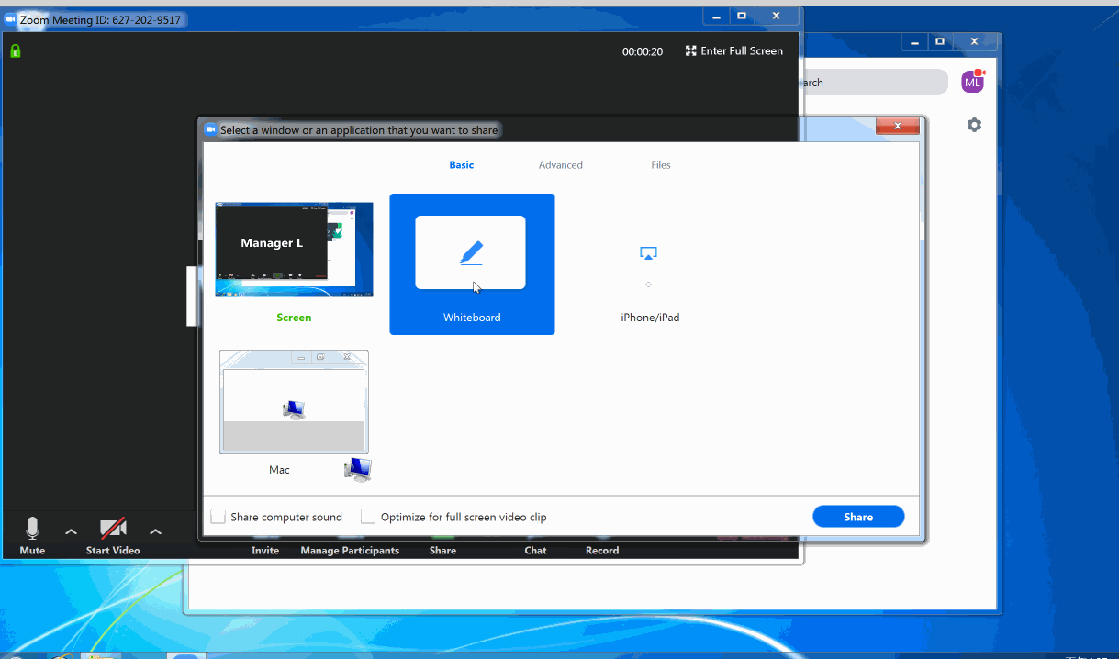Switch to the Advanced tab
This screenshot has height=659, width=1119.
pos(561,165)
